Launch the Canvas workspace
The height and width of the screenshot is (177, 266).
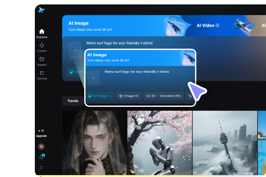42,75
